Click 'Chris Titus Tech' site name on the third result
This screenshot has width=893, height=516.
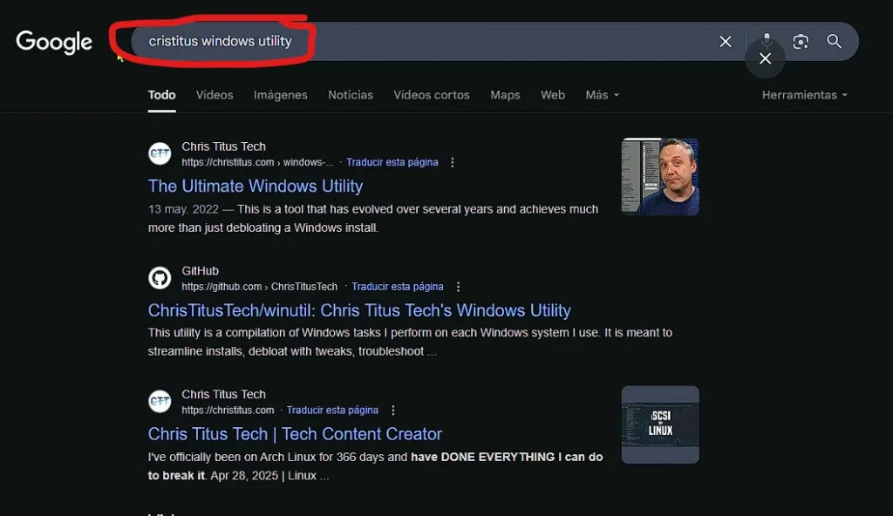click(224, 394)
